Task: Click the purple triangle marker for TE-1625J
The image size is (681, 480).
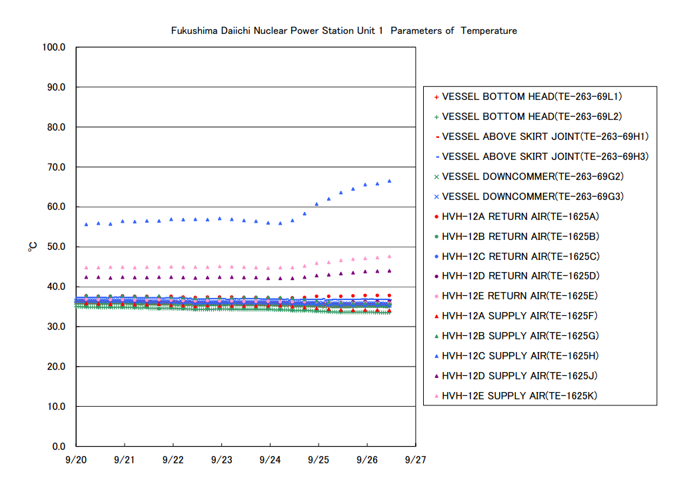Action: (436, 376)
